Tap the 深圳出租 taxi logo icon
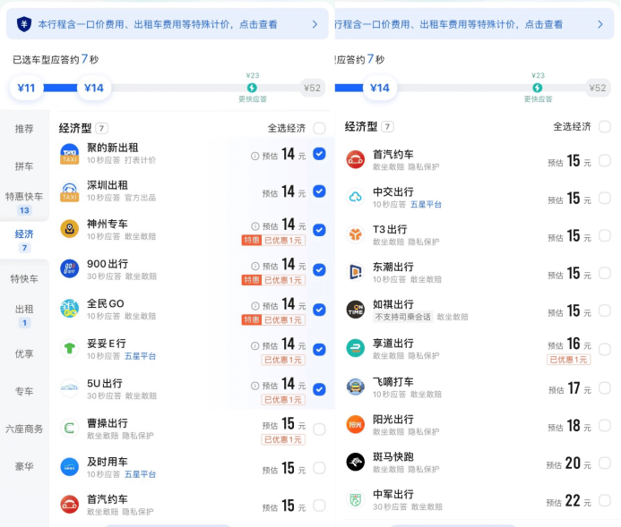 (x=69, y=191)
